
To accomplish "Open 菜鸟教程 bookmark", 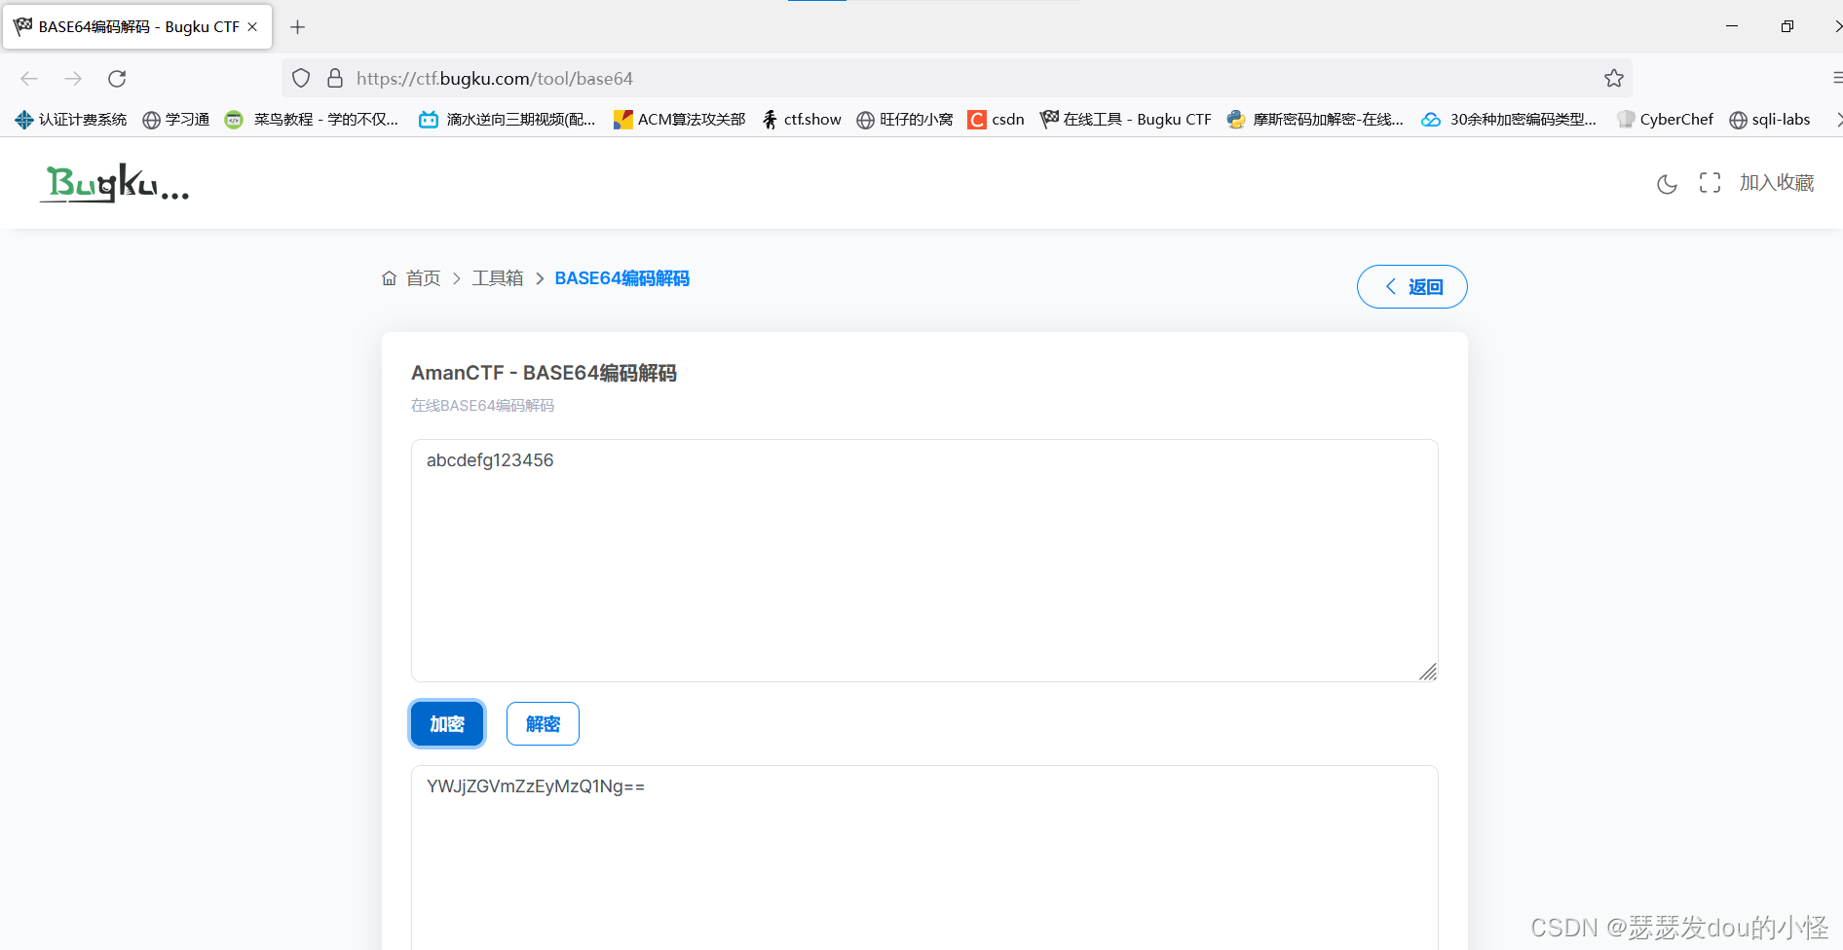I will (312, 119).
